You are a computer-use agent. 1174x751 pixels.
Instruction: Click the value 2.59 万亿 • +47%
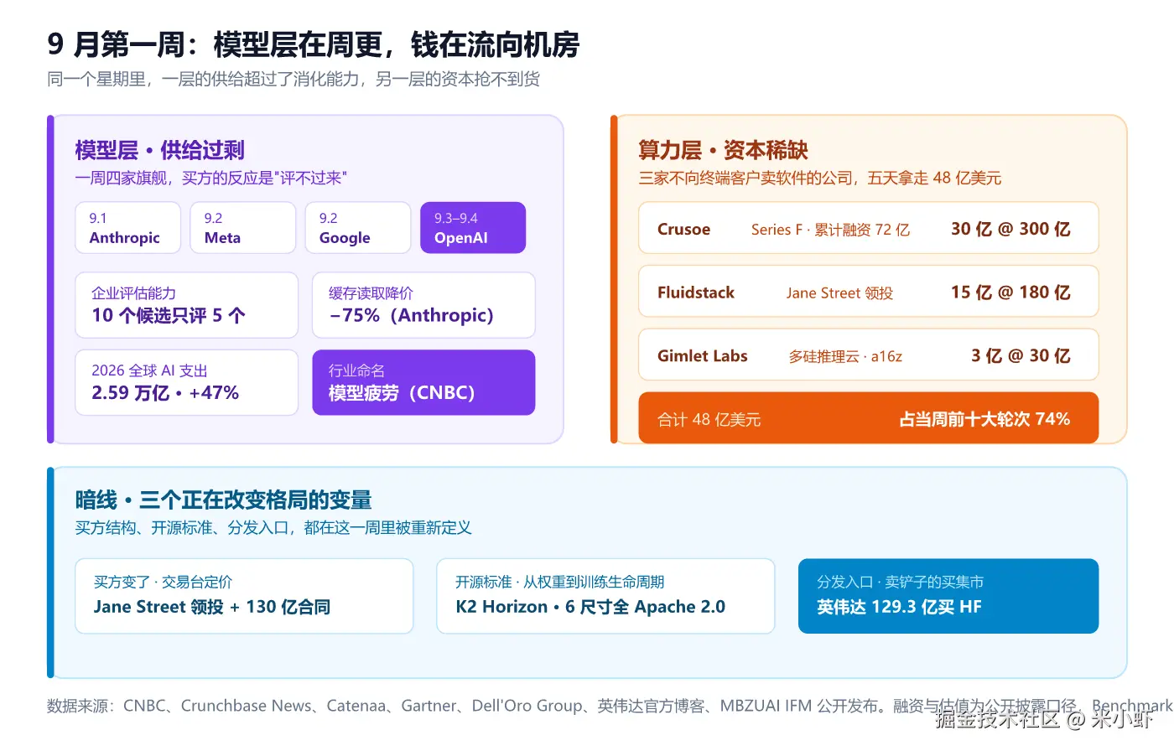165,392
